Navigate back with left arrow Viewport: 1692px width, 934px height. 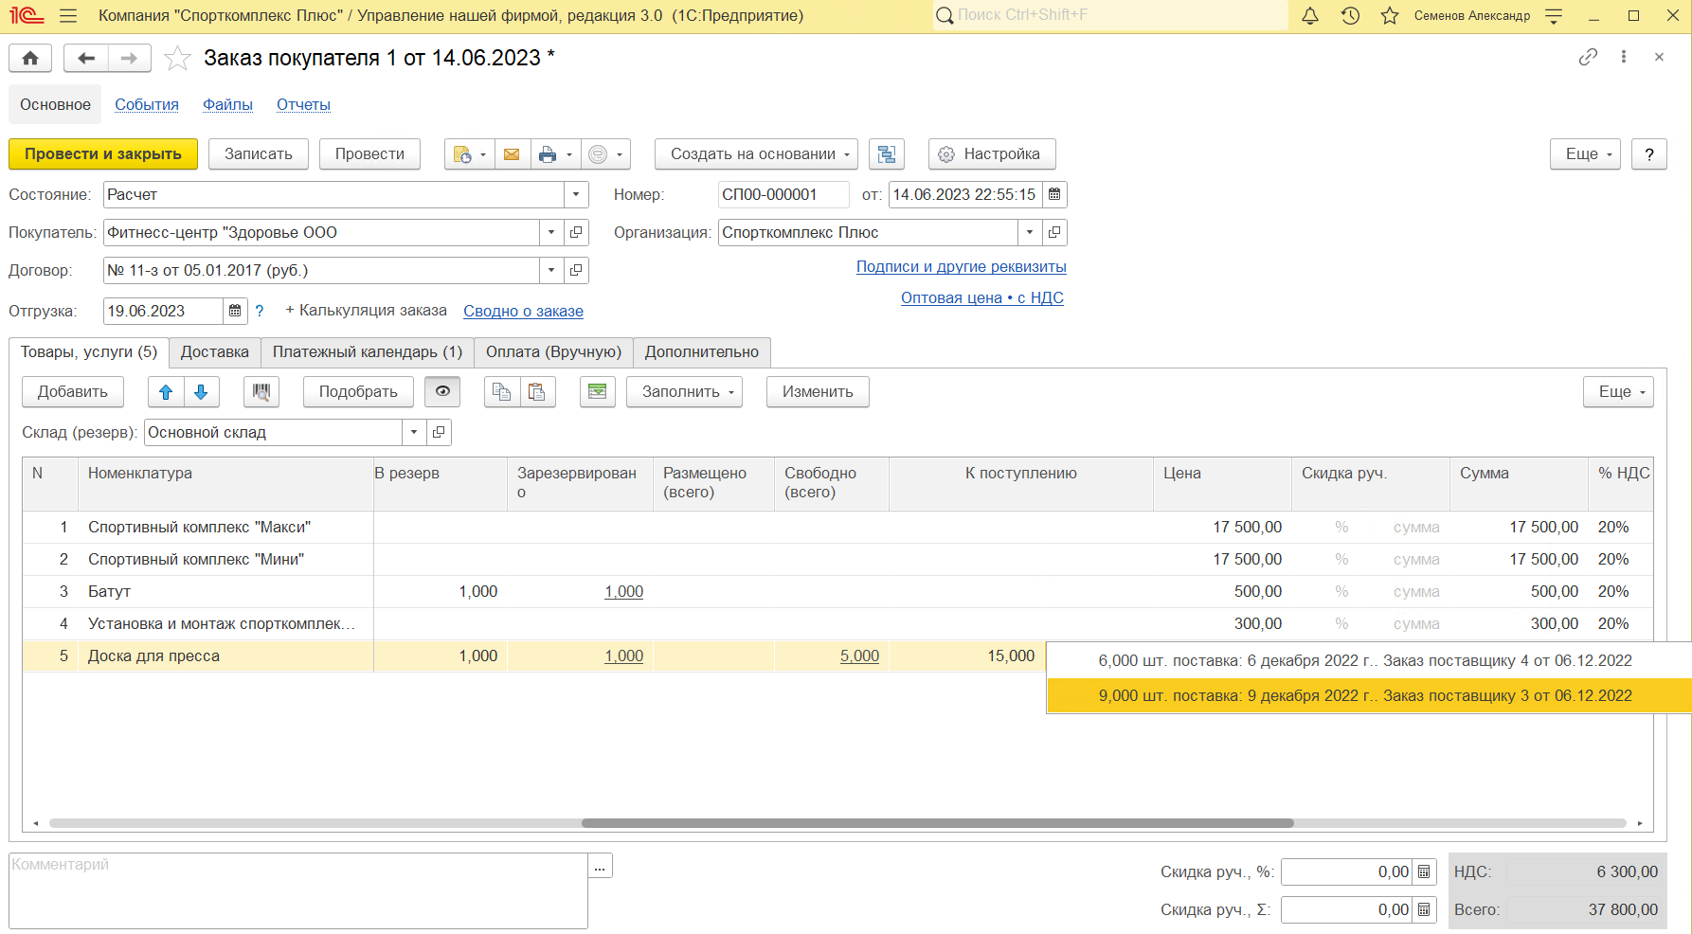(x=86, y=58)
